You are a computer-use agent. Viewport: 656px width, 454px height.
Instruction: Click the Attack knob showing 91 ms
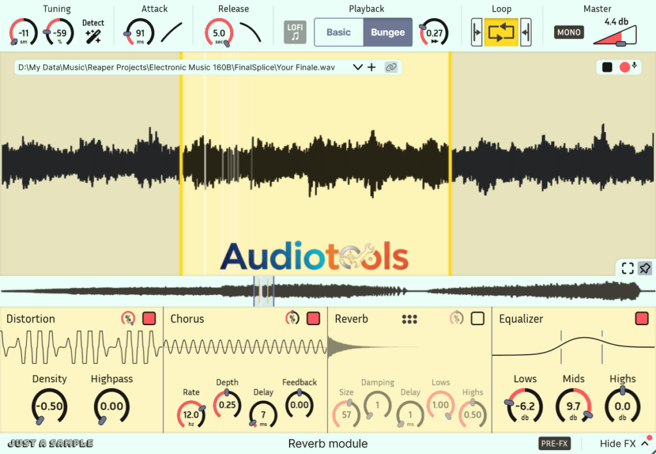pos(139,32)
